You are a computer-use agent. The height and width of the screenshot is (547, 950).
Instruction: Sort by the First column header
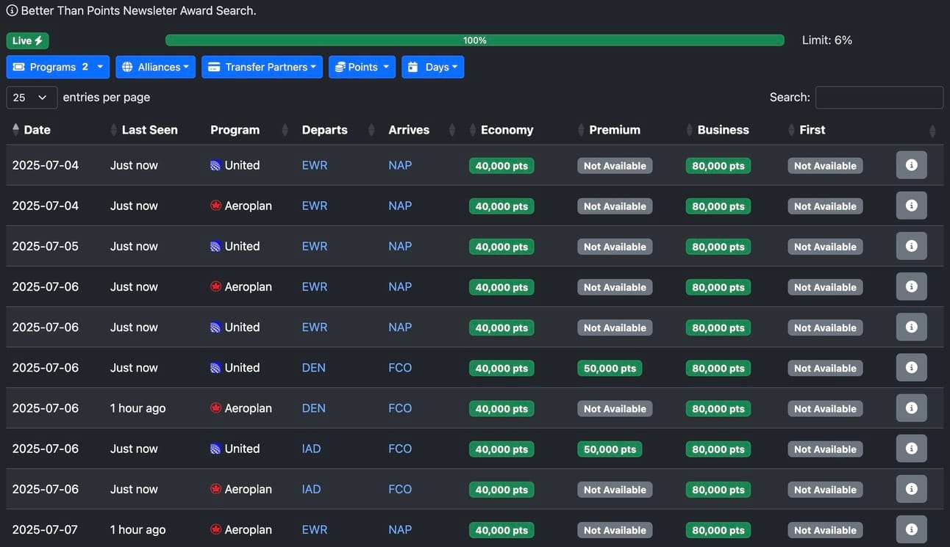point(813,130)
